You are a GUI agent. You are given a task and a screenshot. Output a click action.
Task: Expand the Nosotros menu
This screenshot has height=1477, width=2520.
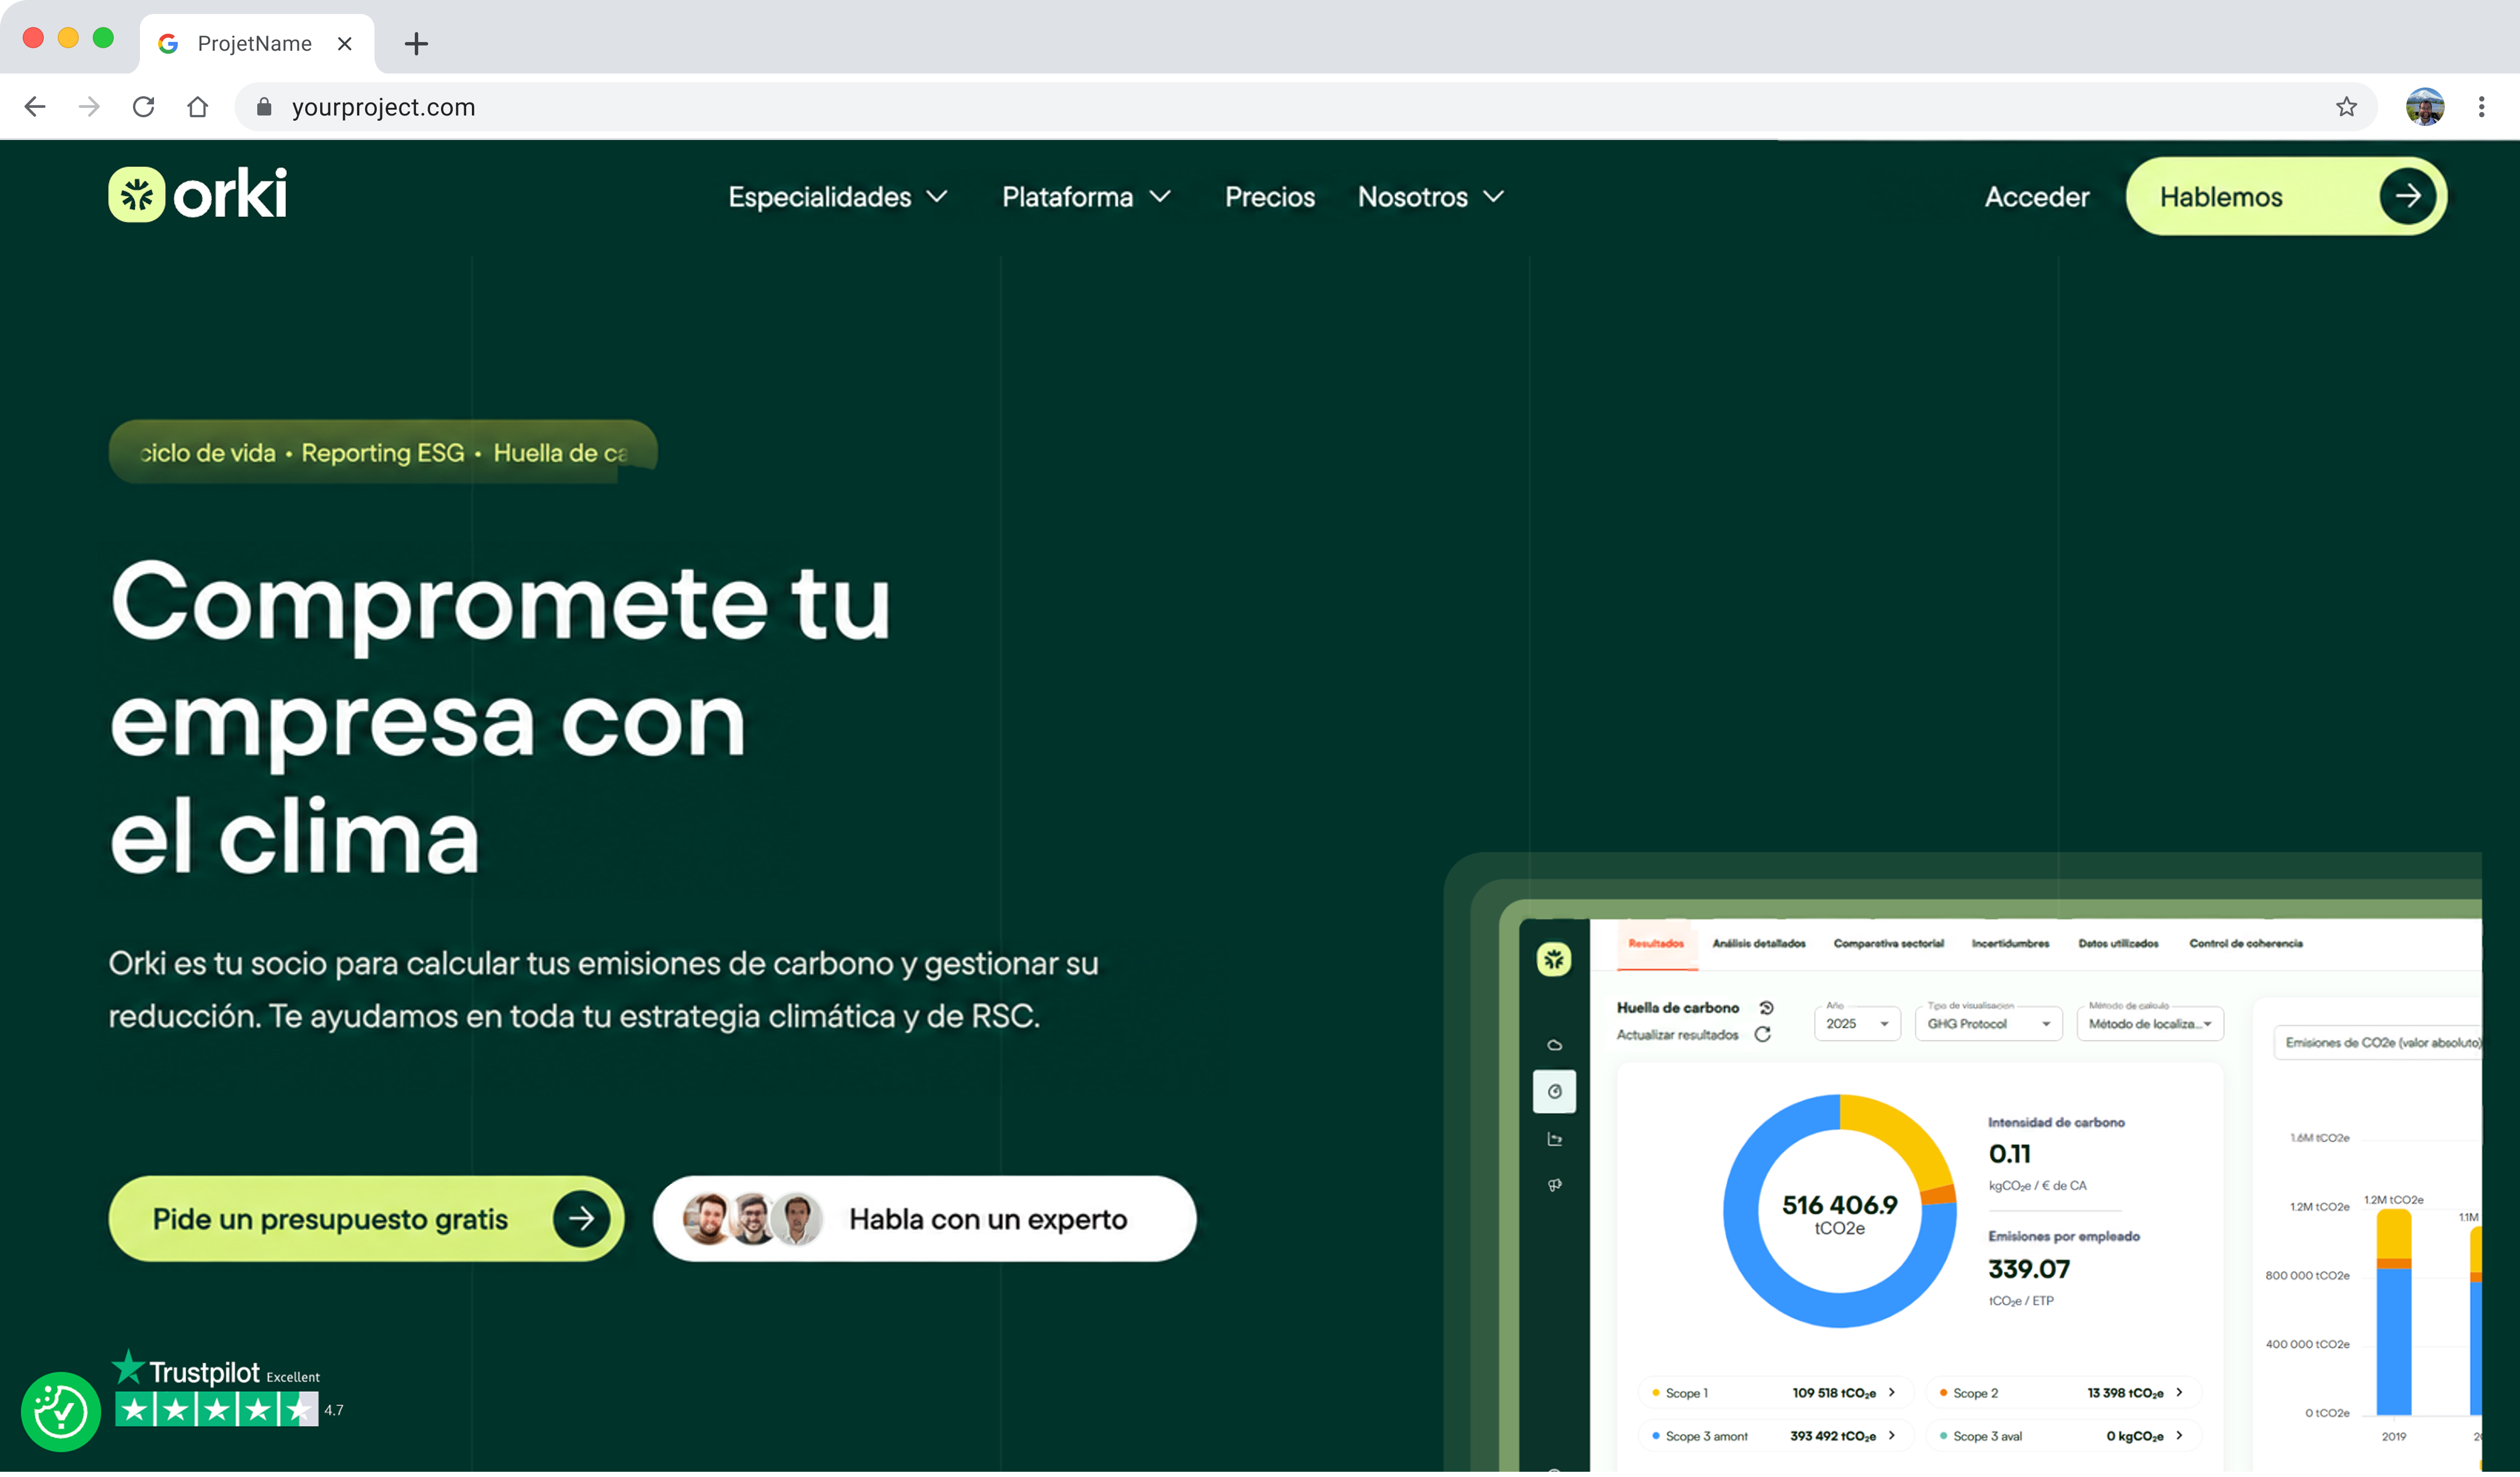tap(1431, 197)
